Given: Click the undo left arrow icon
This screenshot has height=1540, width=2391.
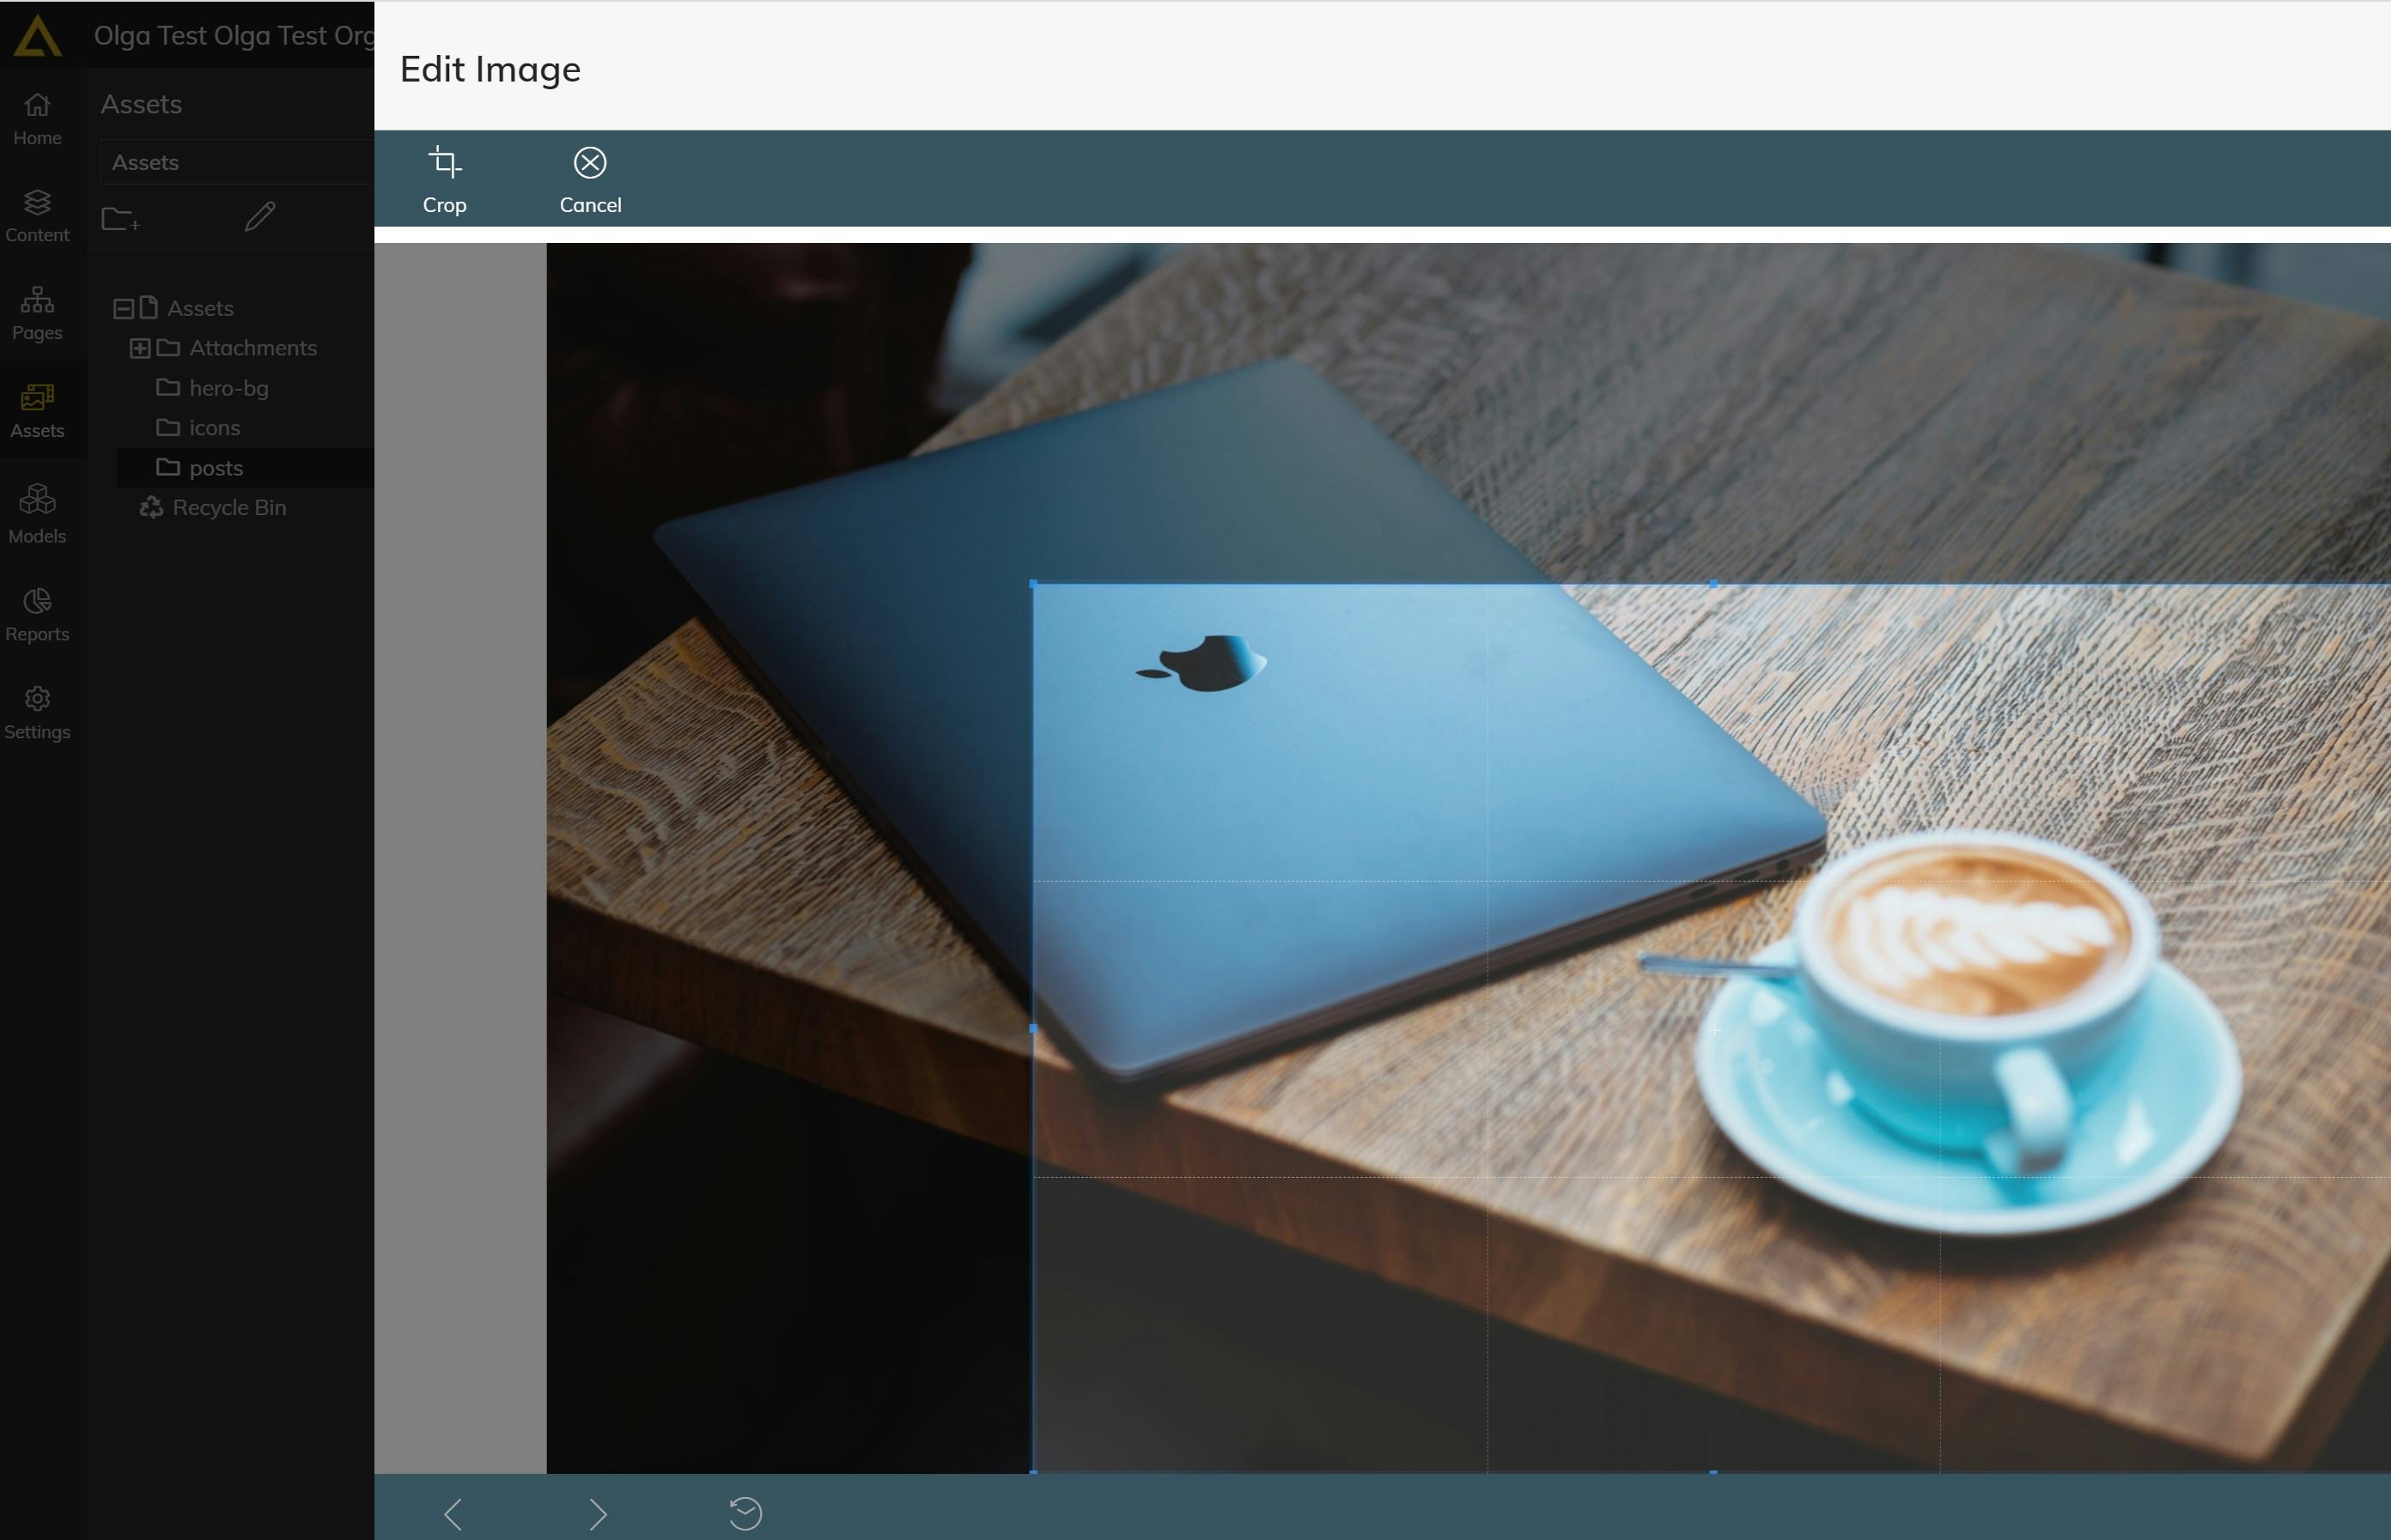Looking at the screenshot, I should pos(453,1513).
